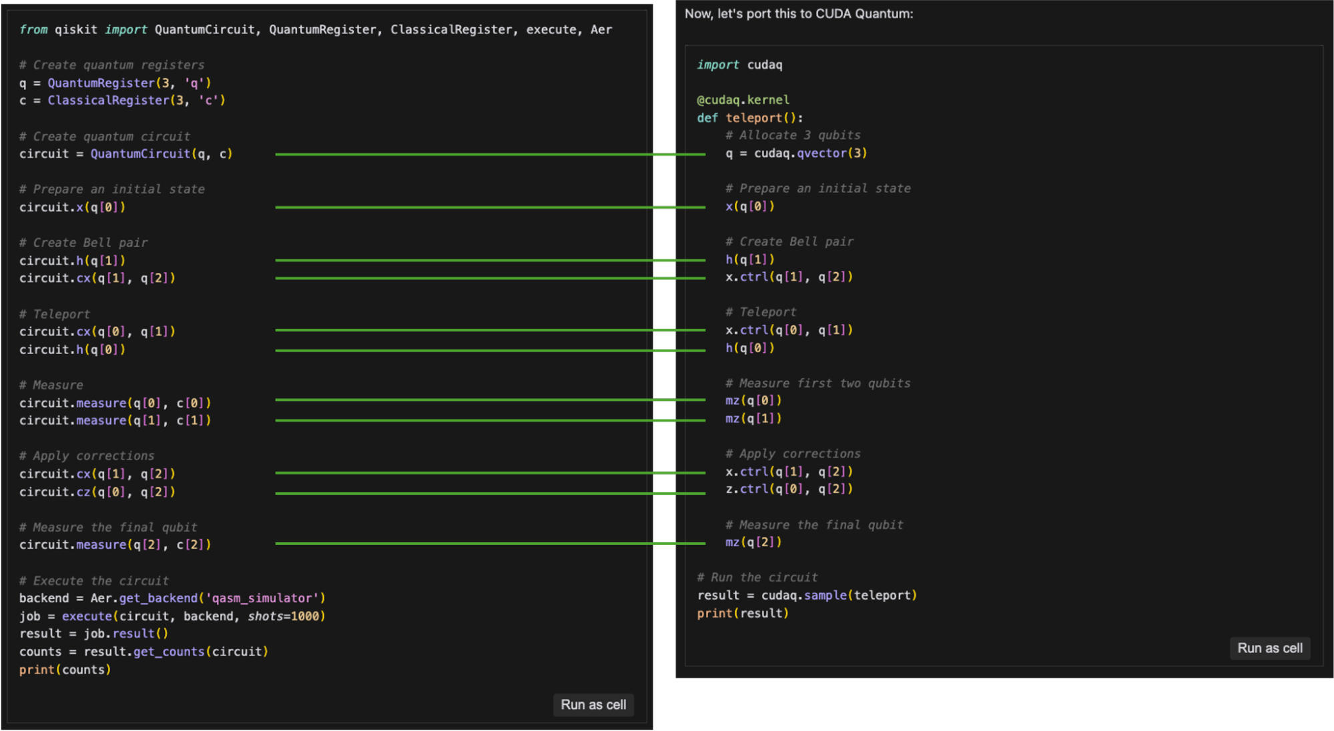Click x.ctrl(q[1], q[2]) under CUDA Create Bell pair

click(x=789, y=276)
